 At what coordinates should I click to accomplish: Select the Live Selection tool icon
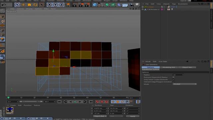click(x=17, y=5)
